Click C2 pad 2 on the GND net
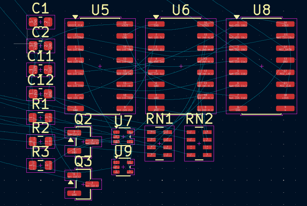The width and height of the screenshot is (307, 206). pos(48,46)
